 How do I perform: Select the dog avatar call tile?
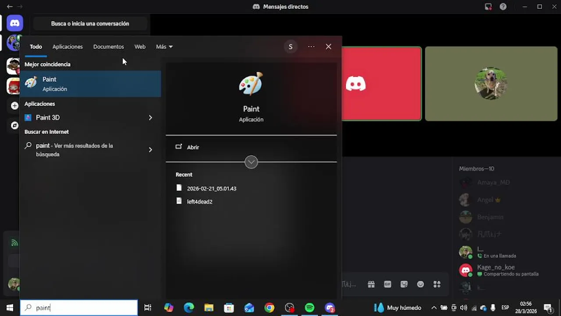(491, 83)
